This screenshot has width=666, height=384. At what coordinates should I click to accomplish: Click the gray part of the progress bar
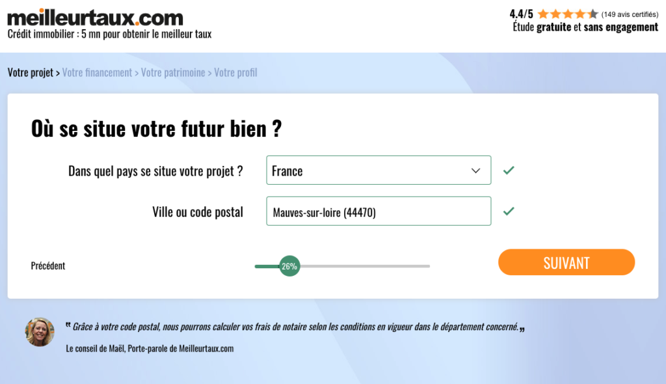364,266
